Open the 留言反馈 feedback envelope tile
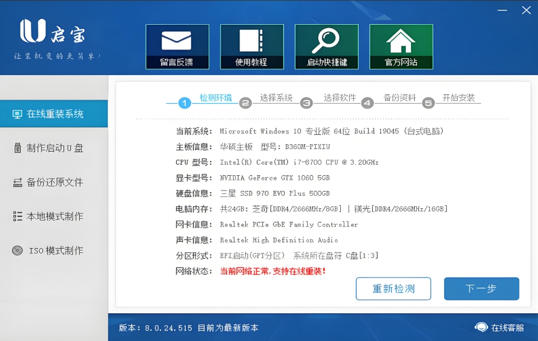Viewport: 538px width, 341px height. [x=177, y=47]
